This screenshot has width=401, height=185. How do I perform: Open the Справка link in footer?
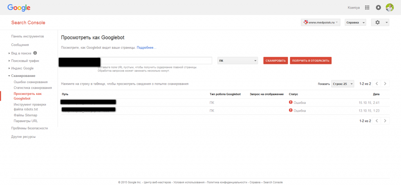click(255, 182)
